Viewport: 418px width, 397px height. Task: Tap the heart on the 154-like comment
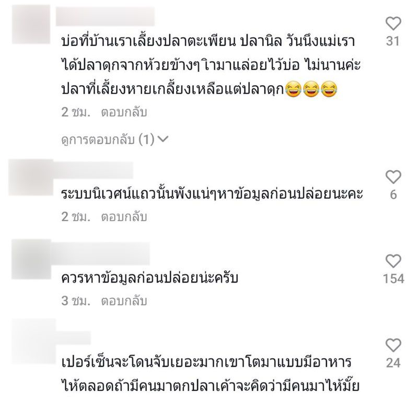click(x=393, y=261)
